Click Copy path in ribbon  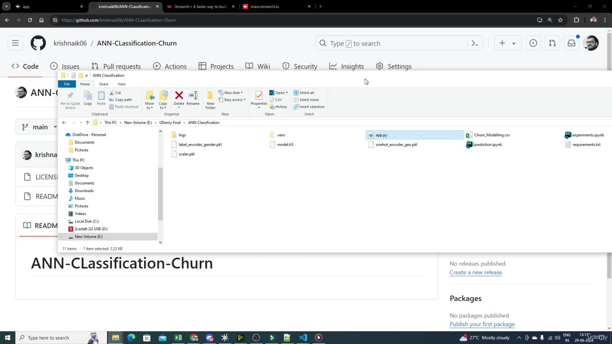(x=120, y=100)
